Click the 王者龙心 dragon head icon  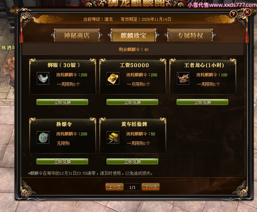[x=183, y=78]
